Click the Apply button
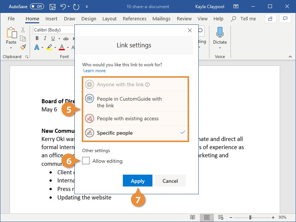Image resolution: width=296 pixels, height=222 pixels. click(138, 181)
